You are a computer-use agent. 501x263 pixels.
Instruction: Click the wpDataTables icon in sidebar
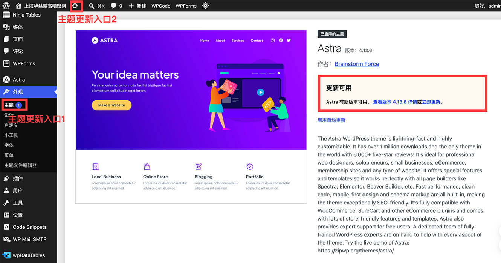tap(6, 255)
